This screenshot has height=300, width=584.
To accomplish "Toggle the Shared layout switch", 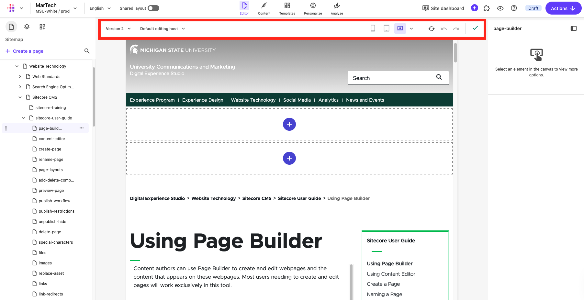I will (153, 8).
